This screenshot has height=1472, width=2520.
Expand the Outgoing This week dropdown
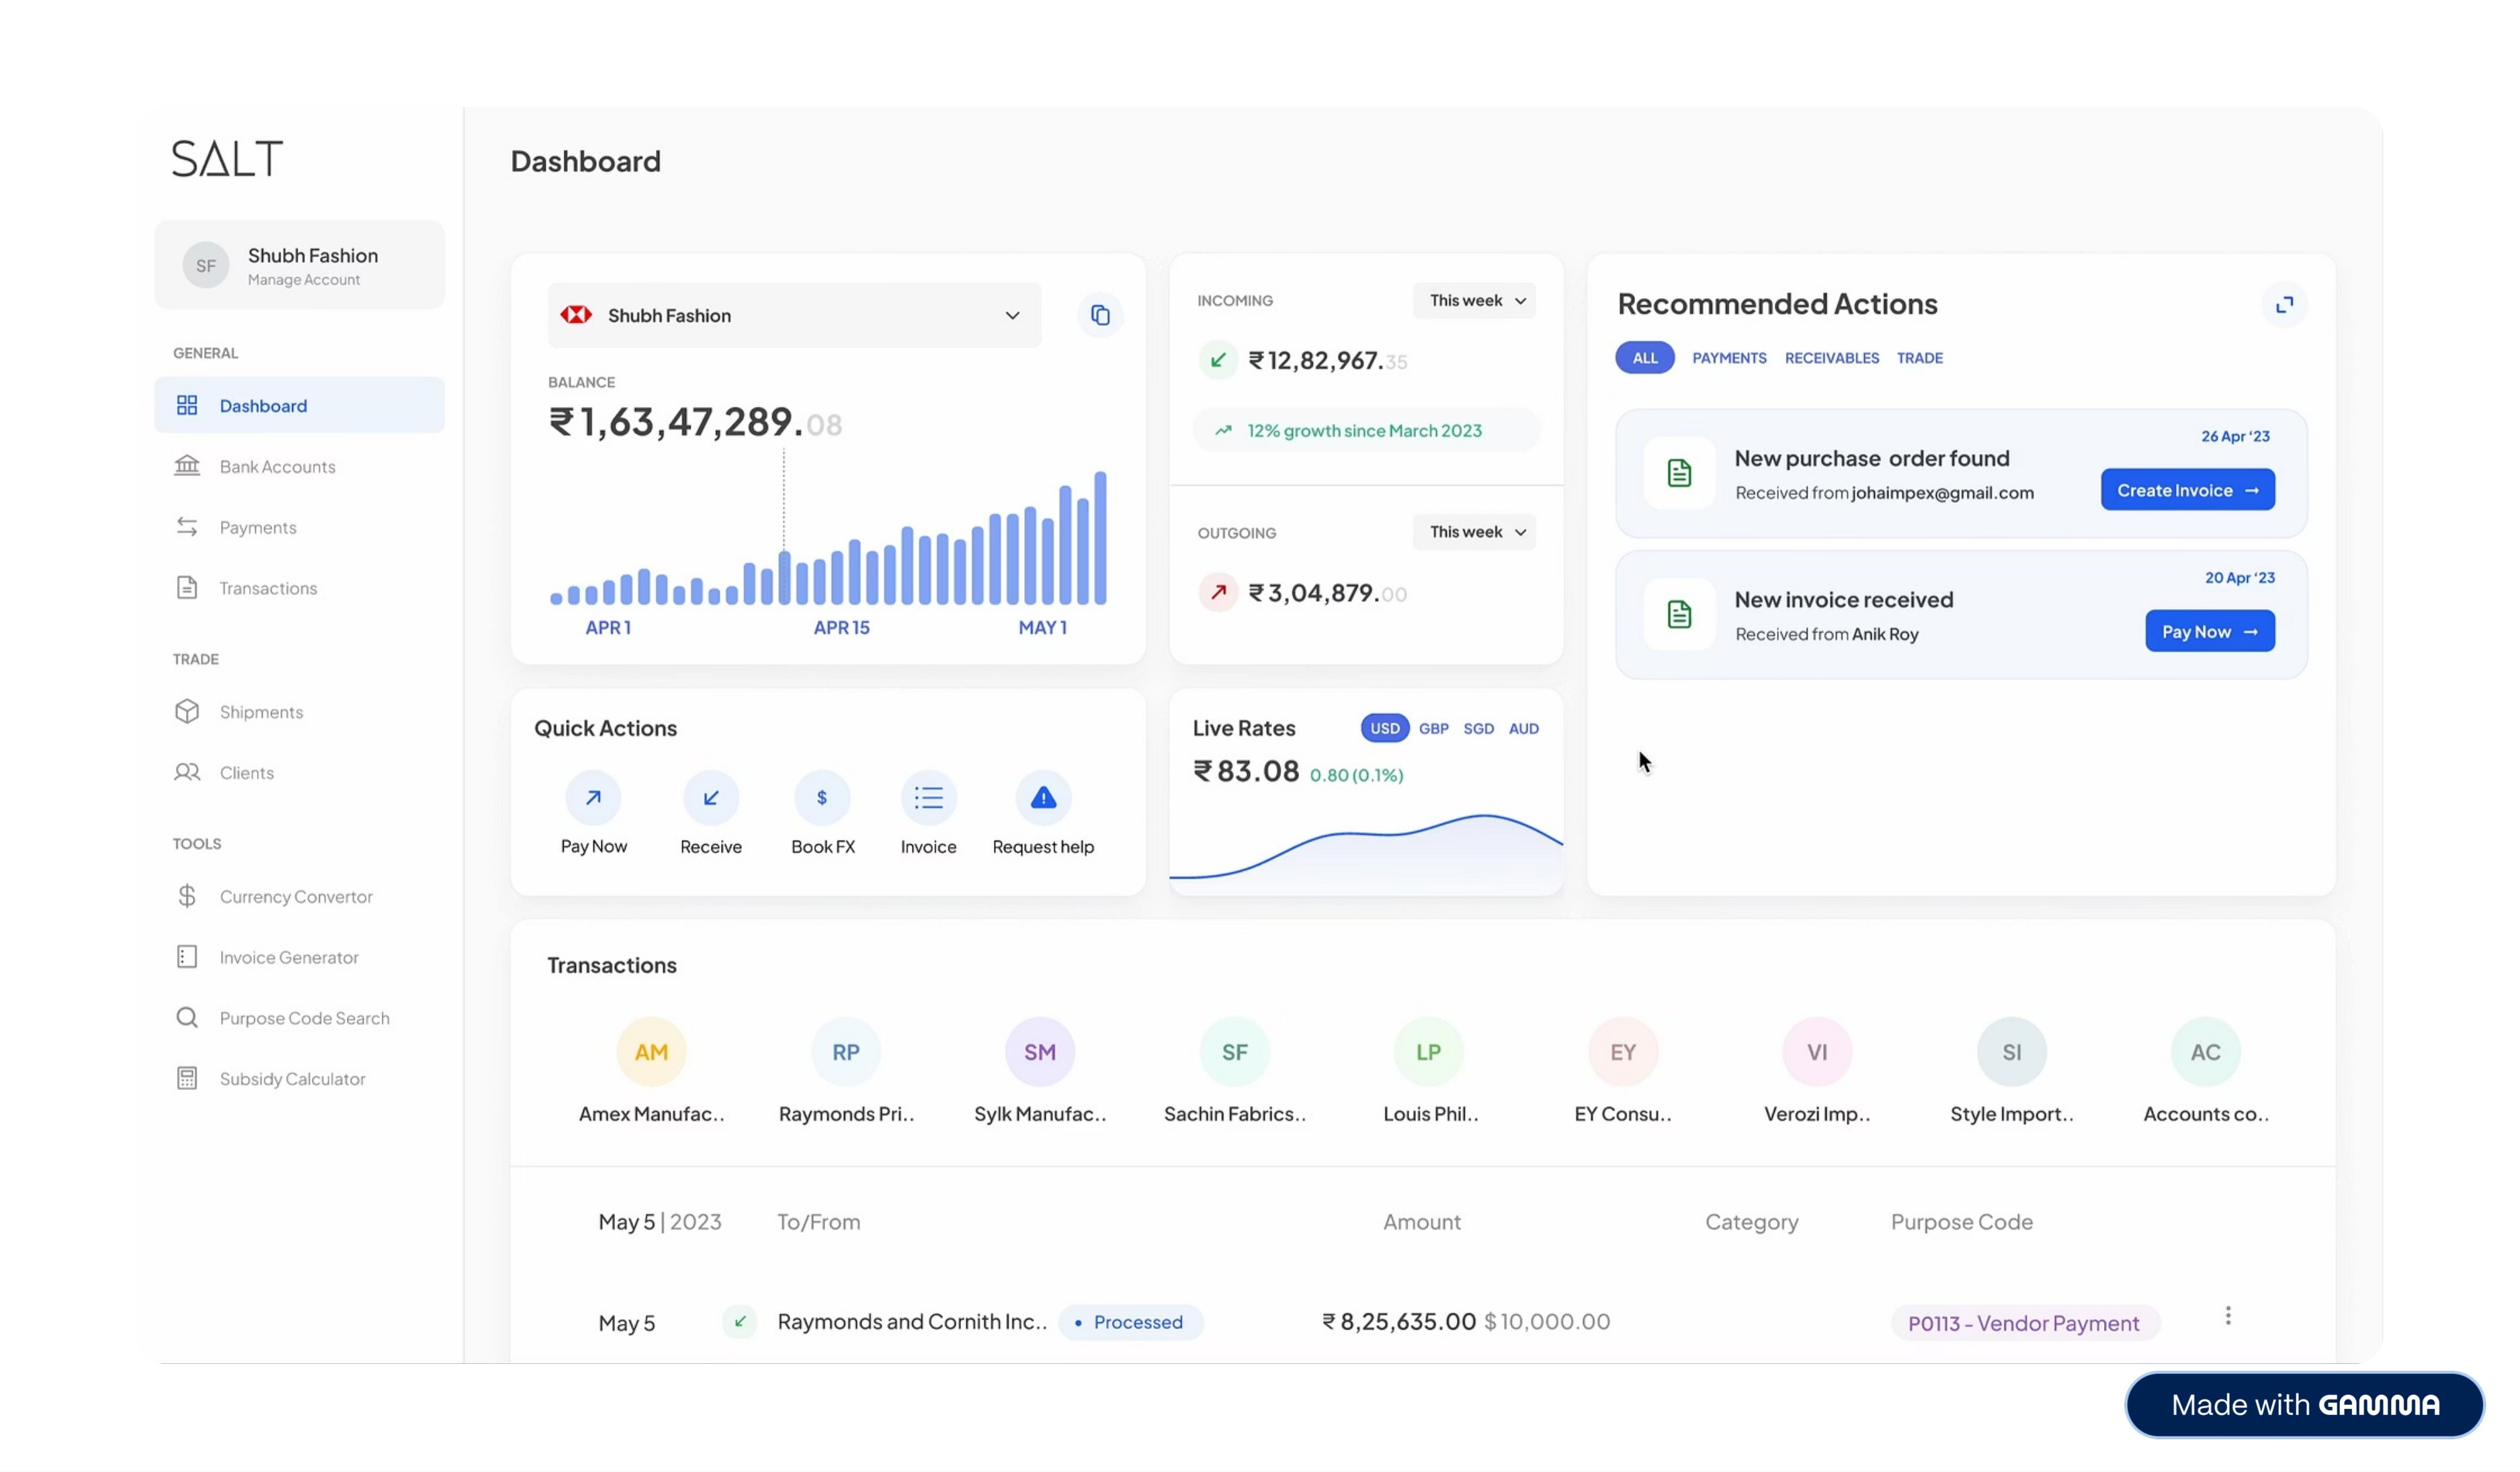(x=1474, y=533)
